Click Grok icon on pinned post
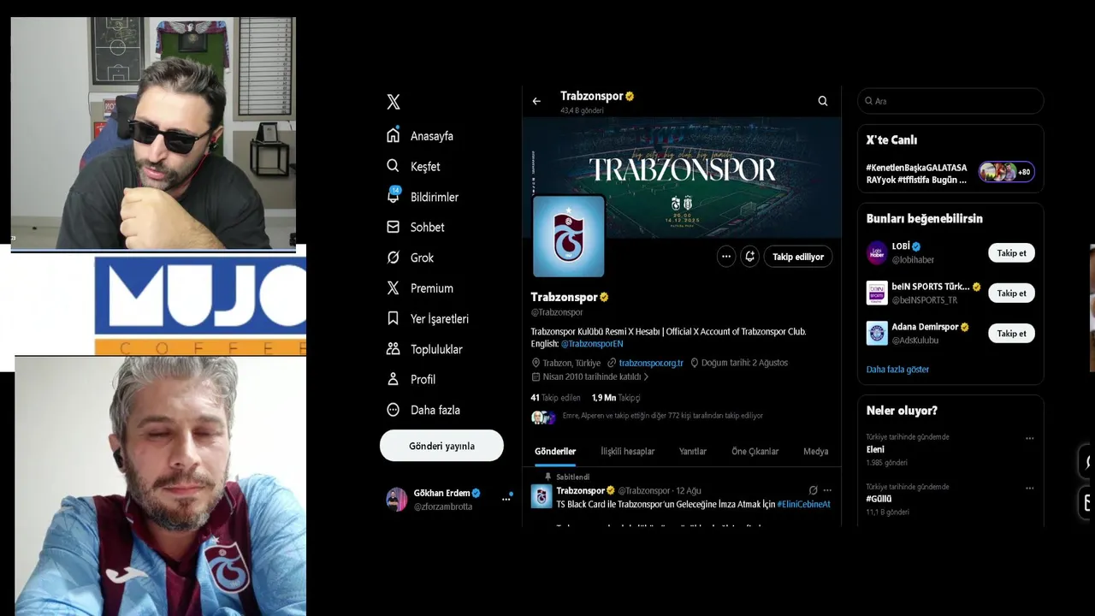The width and height of the screenshot is (1095, 616). 813,490
